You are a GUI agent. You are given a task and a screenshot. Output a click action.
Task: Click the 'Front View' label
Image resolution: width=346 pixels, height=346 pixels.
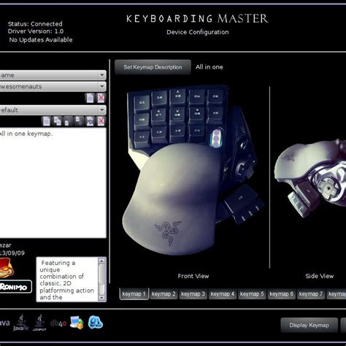coord(193,276)
